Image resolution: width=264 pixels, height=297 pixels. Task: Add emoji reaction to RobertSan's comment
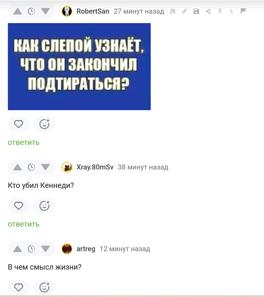pyautogui.click(x=44, y=124)
